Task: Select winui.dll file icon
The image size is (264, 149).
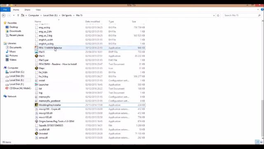Action: 36,138
